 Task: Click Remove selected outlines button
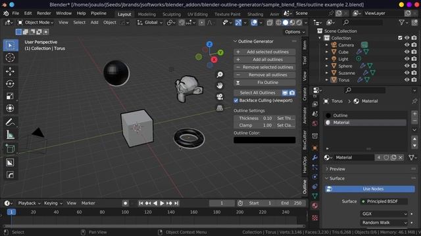(264, 67)
